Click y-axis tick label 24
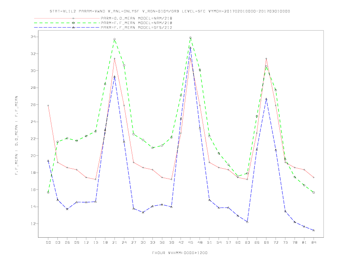342x264 pixels. pos(33,122)
